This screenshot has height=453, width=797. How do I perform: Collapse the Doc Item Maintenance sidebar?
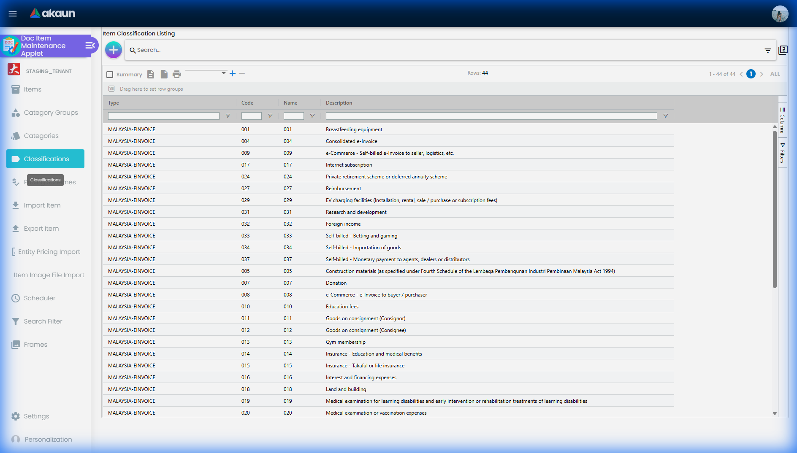coord(90,46)
